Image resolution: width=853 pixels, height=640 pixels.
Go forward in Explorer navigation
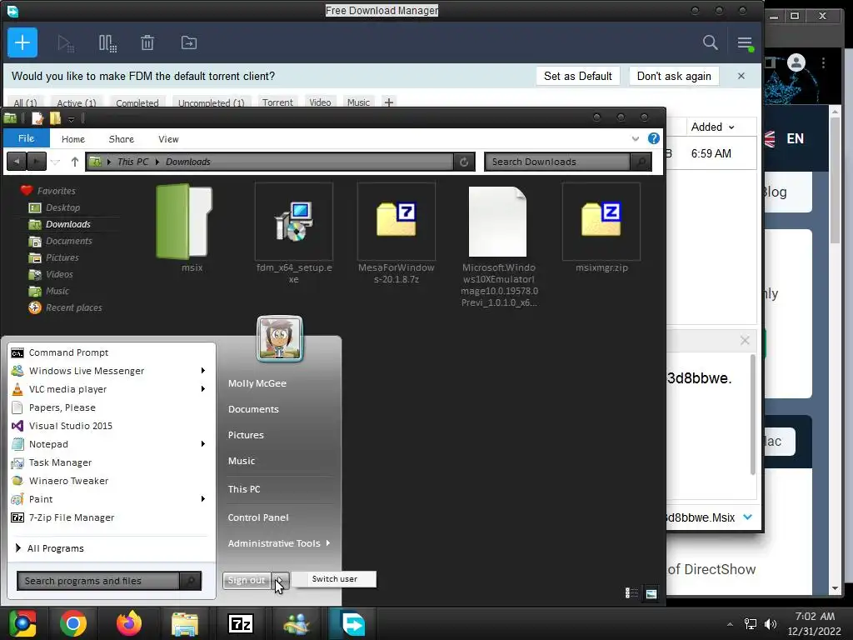[x=37, y=162]
